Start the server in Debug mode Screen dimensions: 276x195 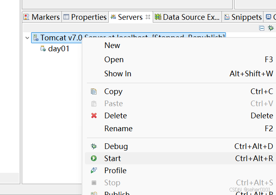pyautogui.click(x=180, y=146)
